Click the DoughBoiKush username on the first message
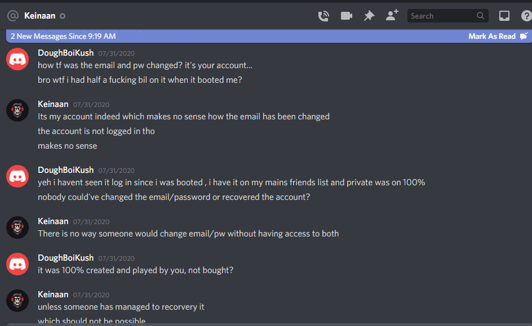This screenshot has height=326, width=532. coord(65,53)
